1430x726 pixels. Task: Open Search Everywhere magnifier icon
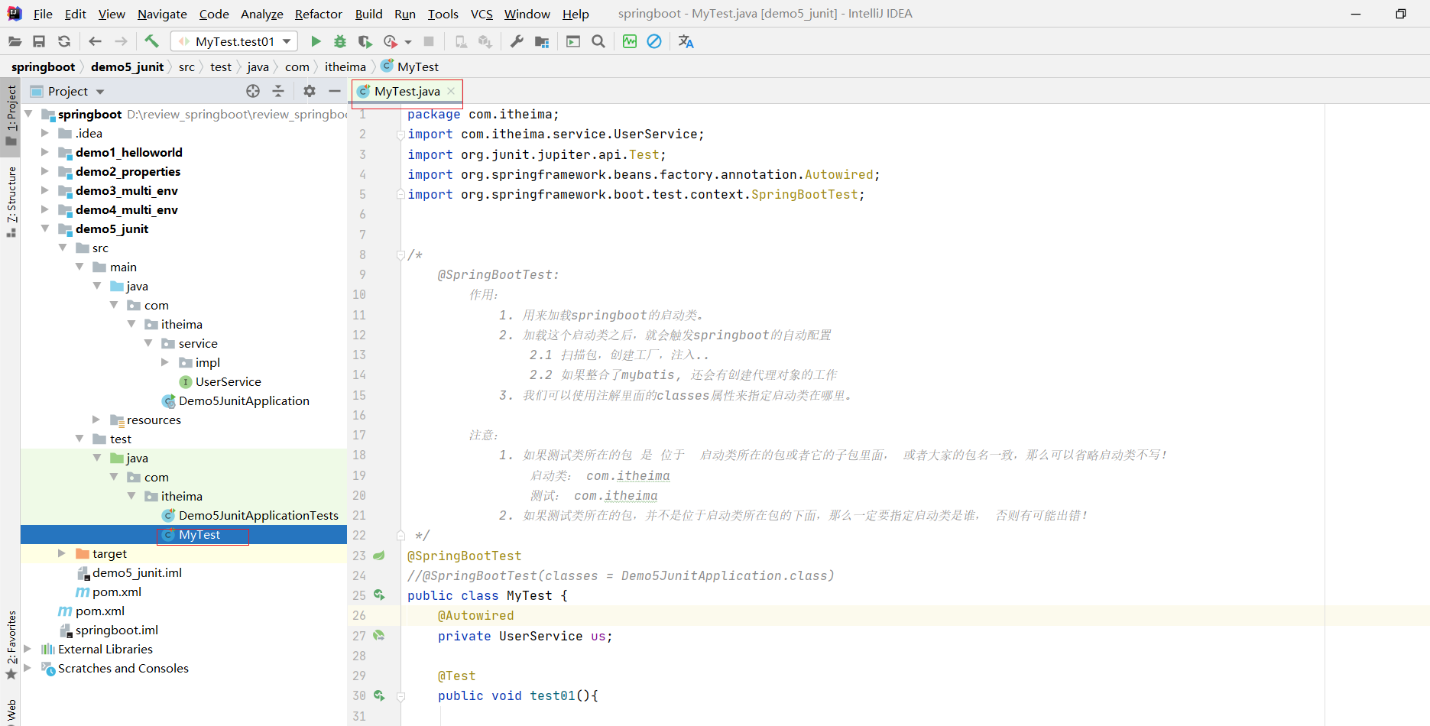pos(598,41)
